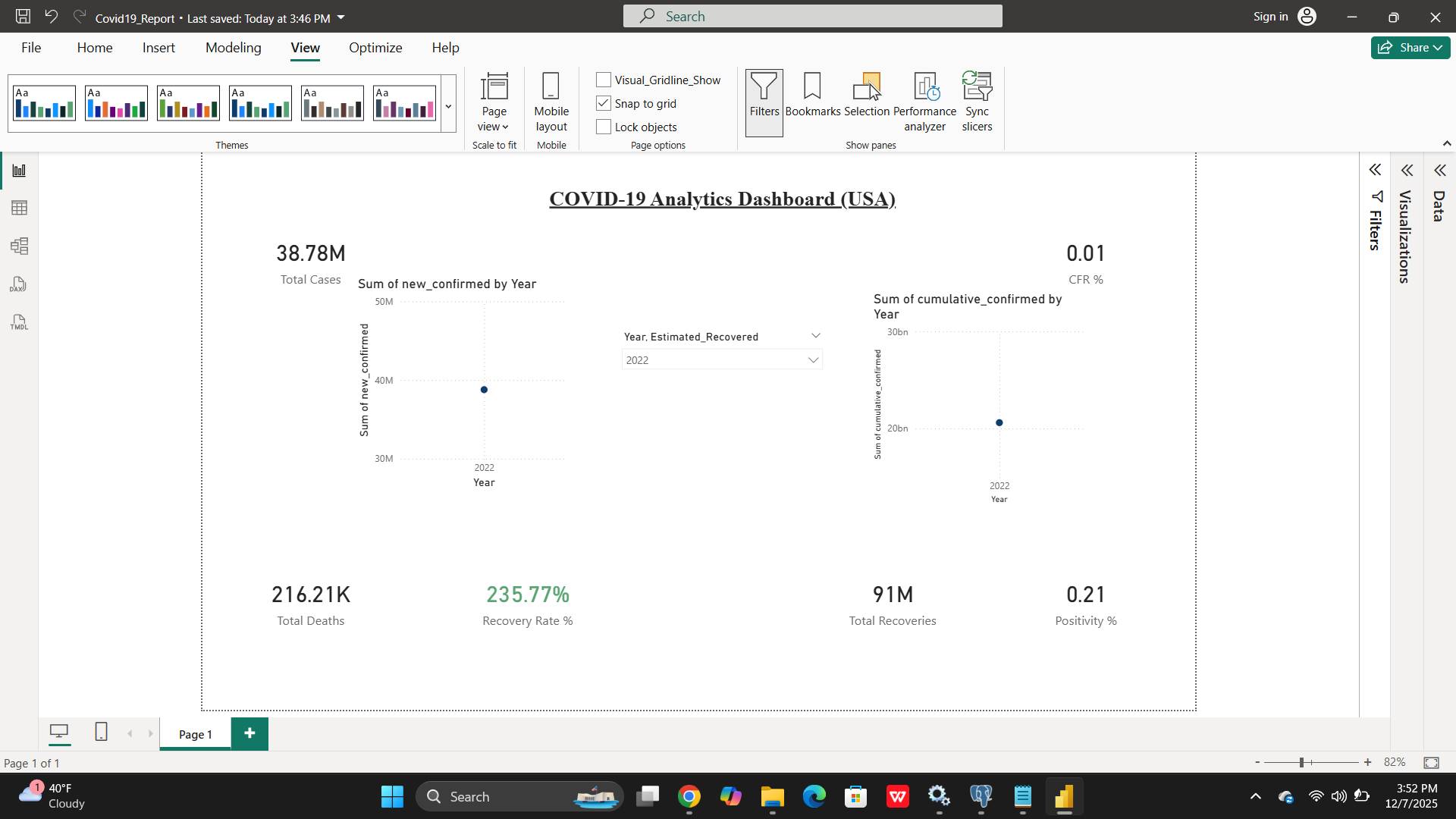Switch to Table view in left sidebar
The height and width of the screenshot is (819, 1456).
tap(19, 208)
